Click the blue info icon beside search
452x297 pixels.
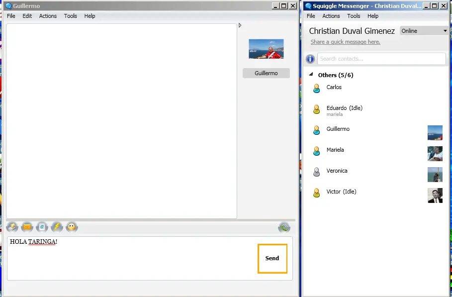tap(310, 59)
